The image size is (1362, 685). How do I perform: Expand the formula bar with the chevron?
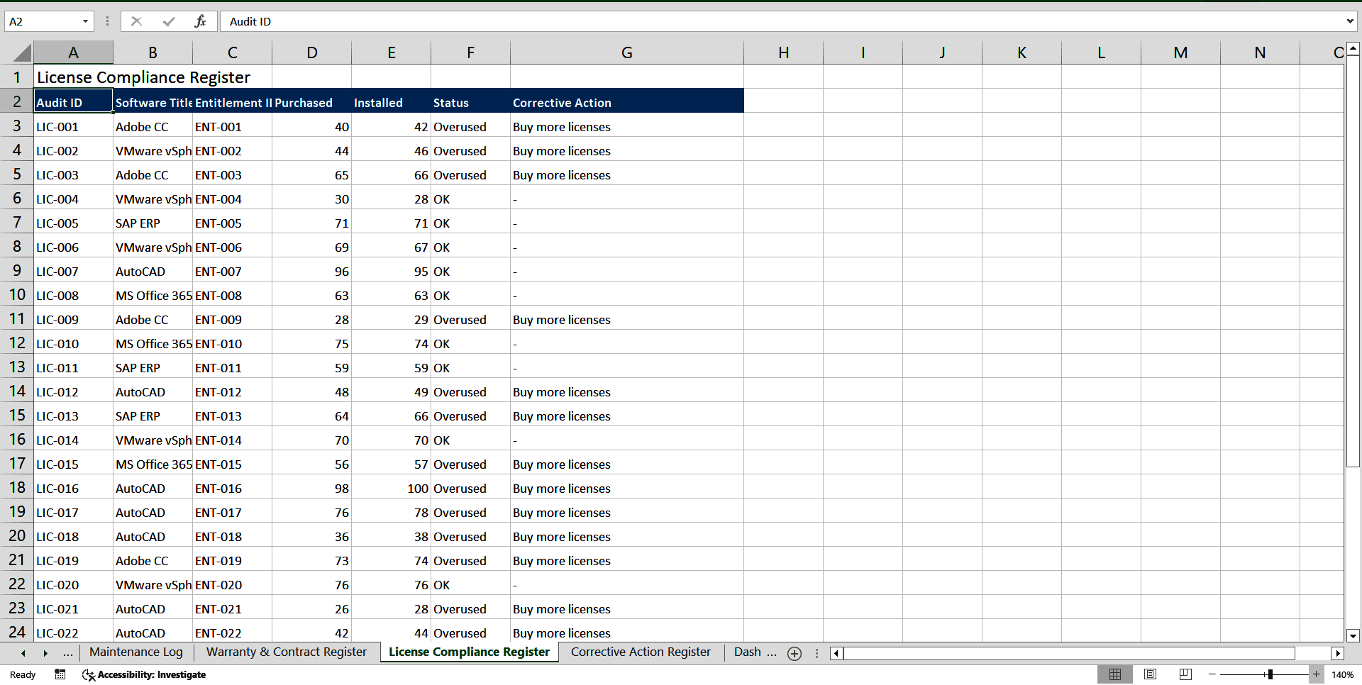pyautogui.click(x=1350, y=21)
